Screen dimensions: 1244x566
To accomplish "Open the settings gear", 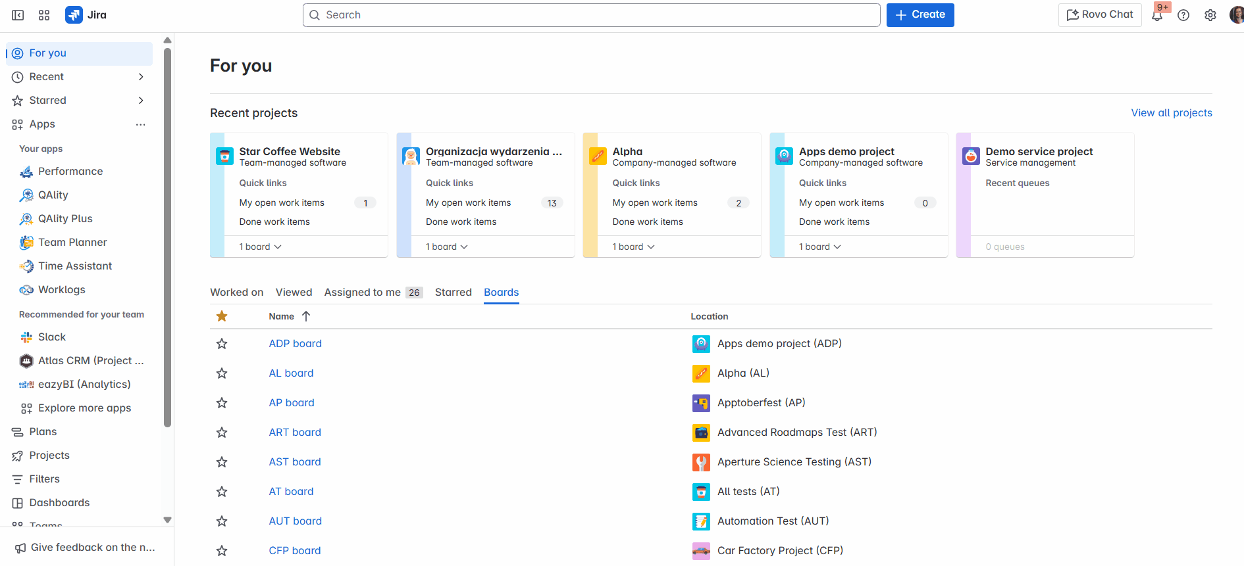I will click(x=1210, y=15).
